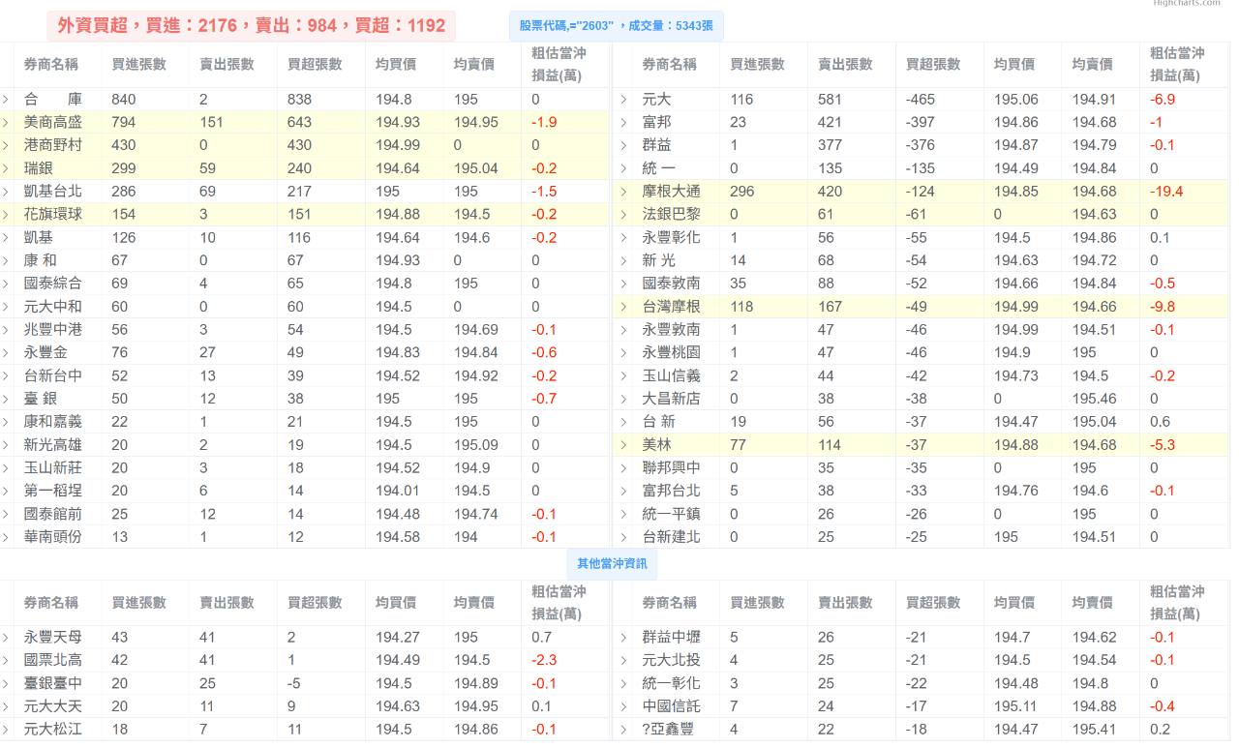Select the 永豐彰化 seller name

pyautogui.click(x=672, y=238)
